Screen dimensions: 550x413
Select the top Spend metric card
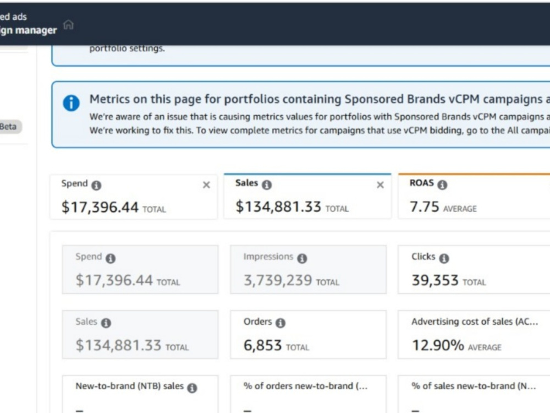click(x=134, y=197)
